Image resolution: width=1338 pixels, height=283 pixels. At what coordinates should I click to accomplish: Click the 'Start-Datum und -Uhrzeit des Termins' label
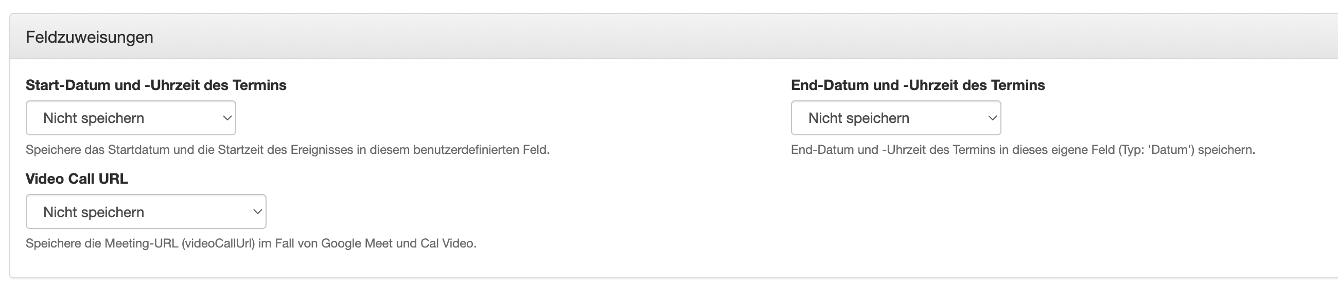pyautogui.click(x=156, y=85)
